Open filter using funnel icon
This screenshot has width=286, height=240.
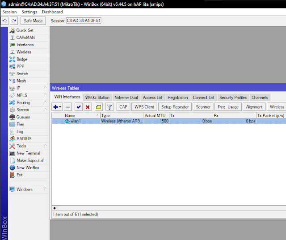point(109,107)
